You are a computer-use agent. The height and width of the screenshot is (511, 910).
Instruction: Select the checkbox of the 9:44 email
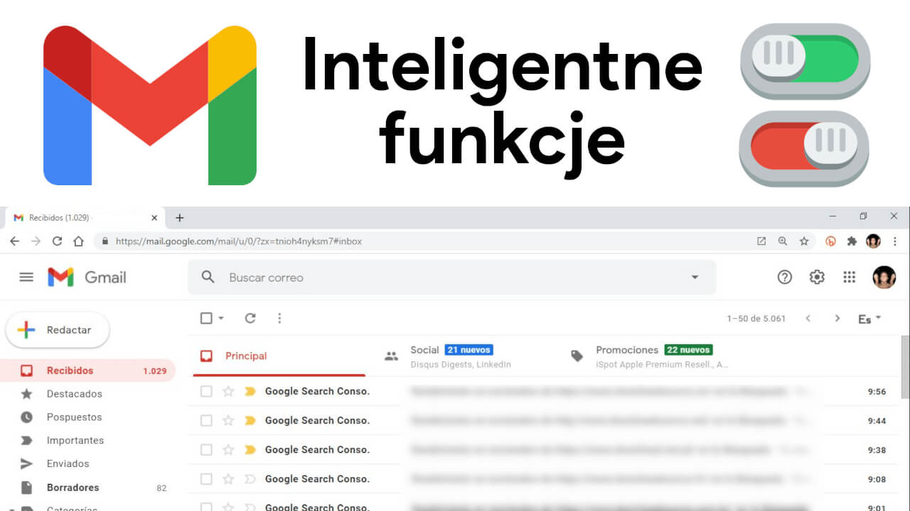pos(206,420)
